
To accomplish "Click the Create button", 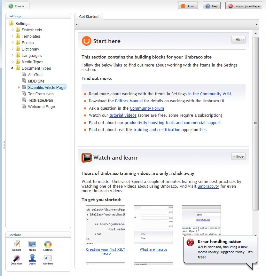I will click(18, 6).
